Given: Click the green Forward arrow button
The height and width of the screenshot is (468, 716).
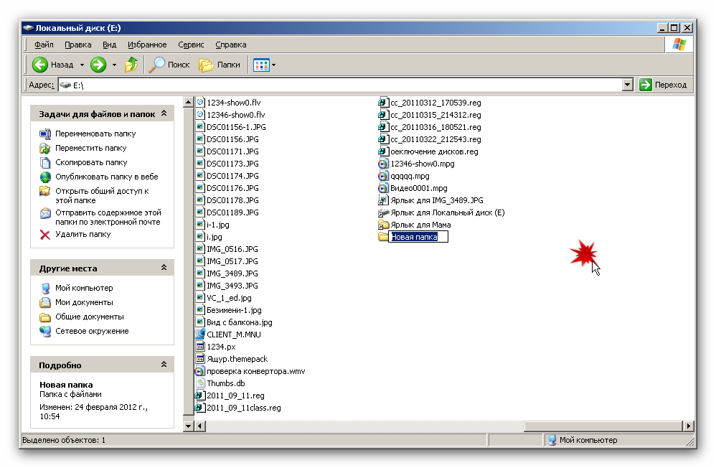Looking at the screenshot, I should (x=98, y=65).
